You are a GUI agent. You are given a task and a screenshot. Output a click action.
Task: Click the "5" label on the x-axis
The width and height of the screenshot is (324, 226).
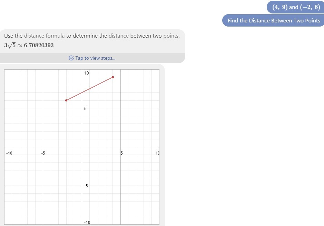point(121,153)
